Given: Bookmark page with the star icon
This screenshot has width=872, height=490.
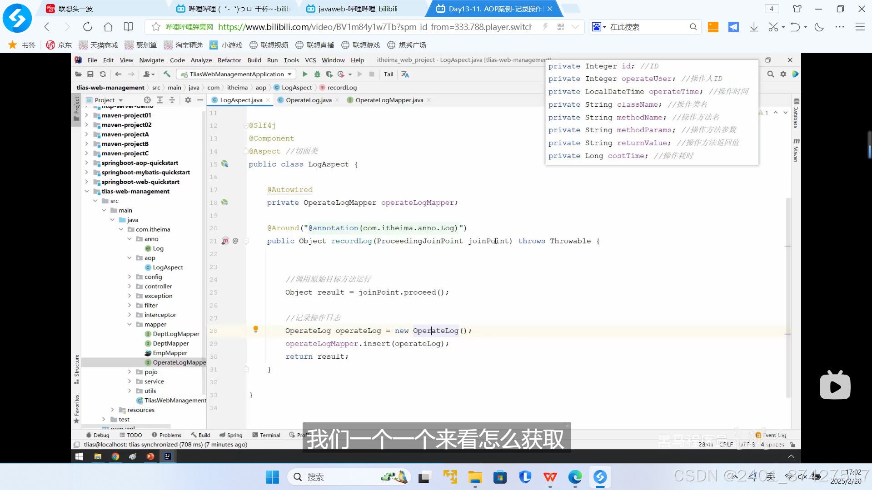Looking at the screenshot, I should tap(156, 27).
